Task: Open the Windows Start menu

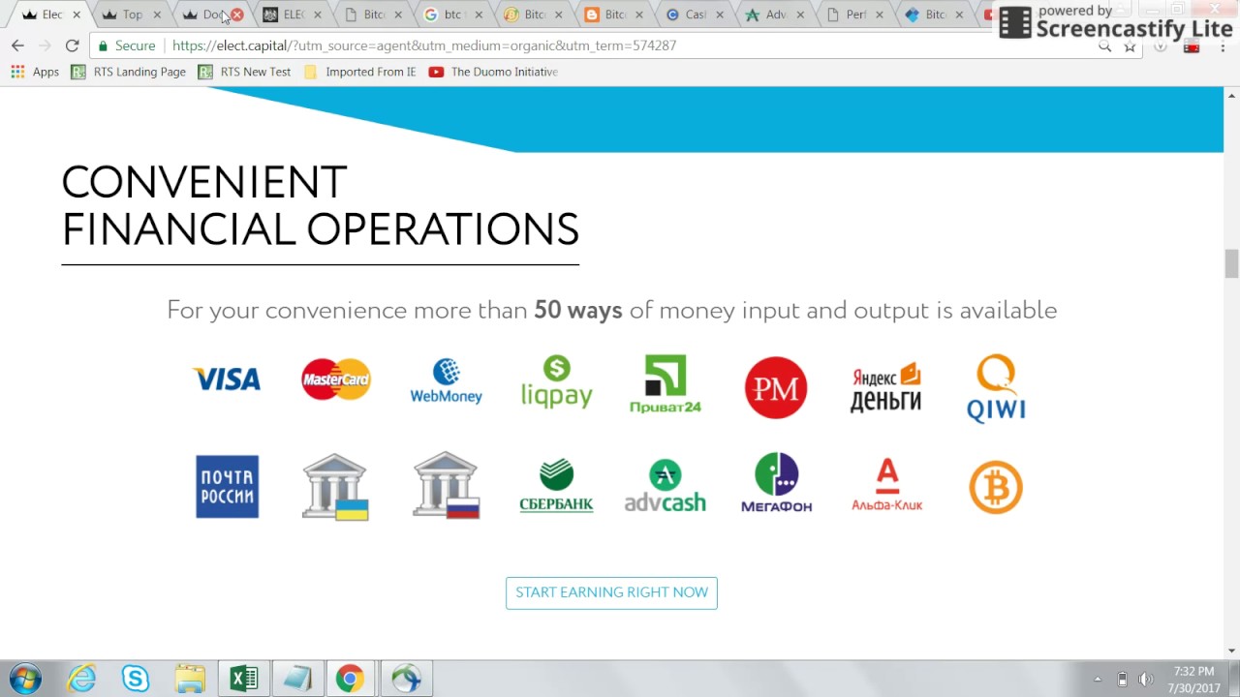Action: coord(25,678)
